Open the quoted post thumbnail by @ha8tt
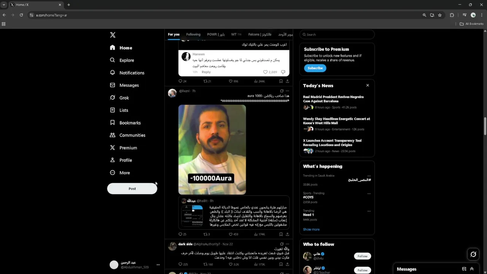The height and width of the screenshot is (274, 487). click(x=192, y=216)
